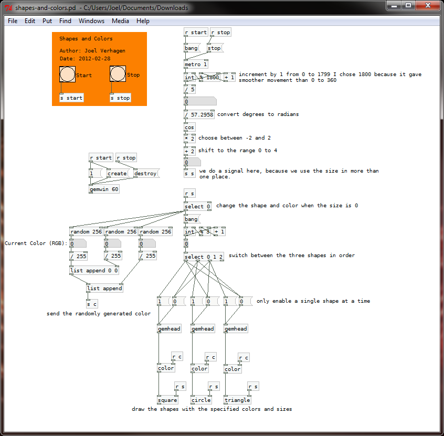Image resolution: width=444 pixels, height=436 pixels.
Task: Open the Help menu
Action: [x=143, y=21]
